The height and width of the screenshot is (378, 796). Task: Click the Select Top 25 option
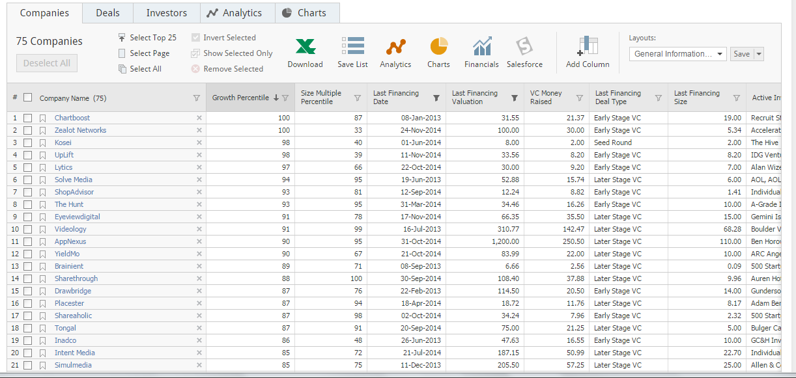[x=147, y=38]
